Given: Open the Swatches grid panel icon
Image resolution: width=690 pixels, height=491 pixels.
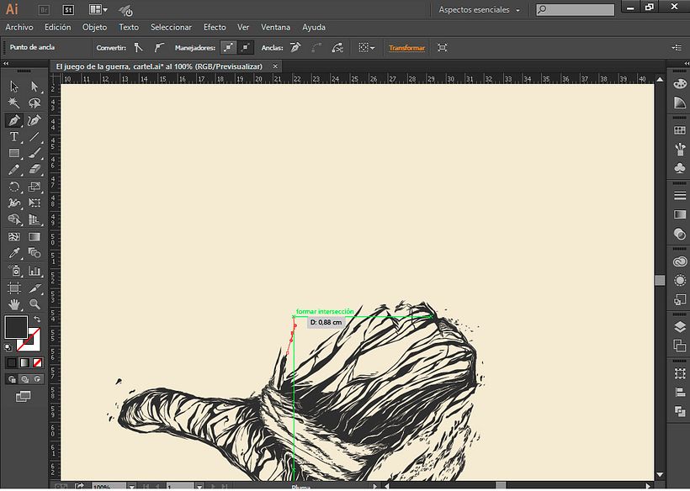Looking at the screenshot, I should (x=680, y=130).
